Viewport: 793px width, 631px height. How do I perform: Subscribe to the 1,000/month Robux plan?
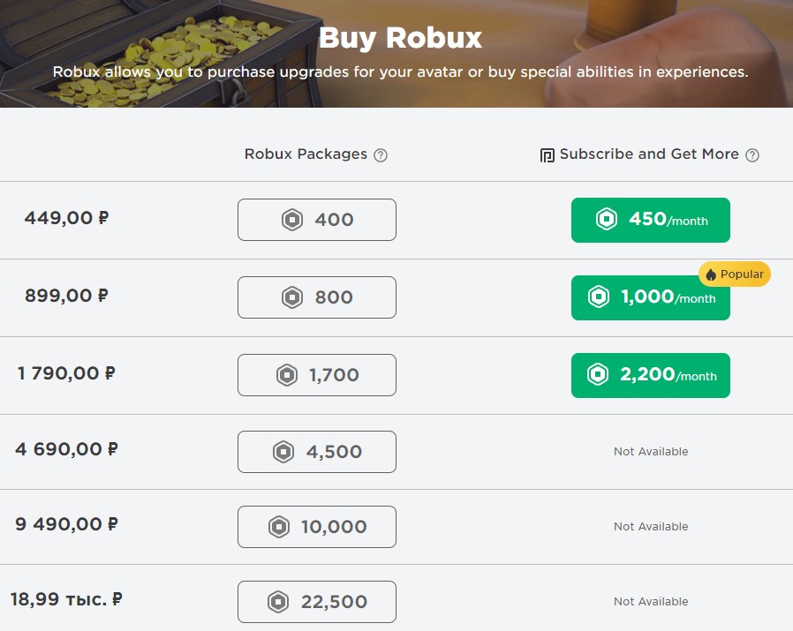tap(650, 297)
